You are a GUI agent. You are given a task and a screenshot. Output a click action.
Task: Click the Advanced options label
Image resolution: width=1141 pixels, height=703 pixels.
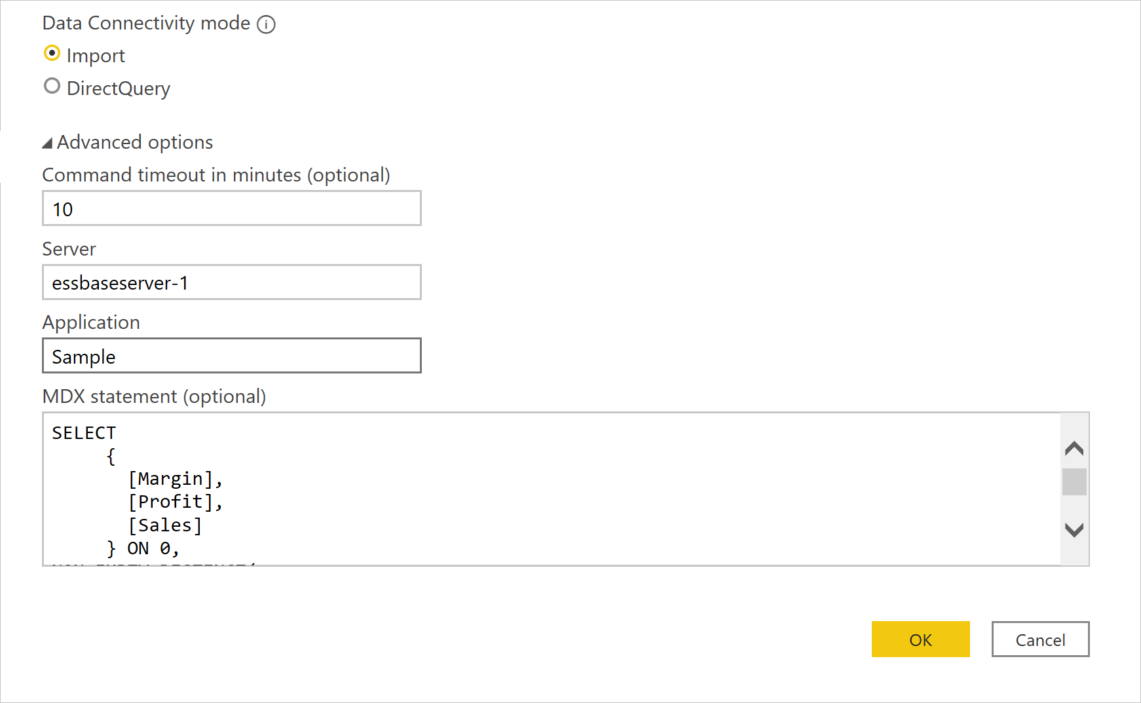135,142
